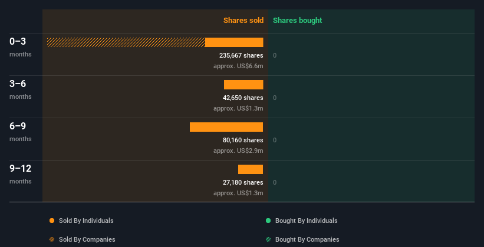Select the Bought By Companies legend label
The image size is (484, 247).
point(307,239)
